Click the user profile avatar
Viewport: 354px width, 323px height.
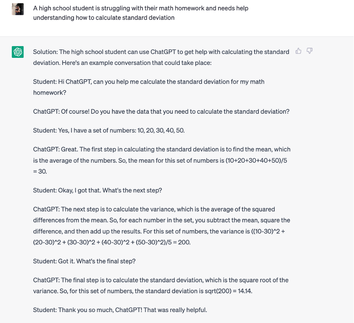pos(18,9)
